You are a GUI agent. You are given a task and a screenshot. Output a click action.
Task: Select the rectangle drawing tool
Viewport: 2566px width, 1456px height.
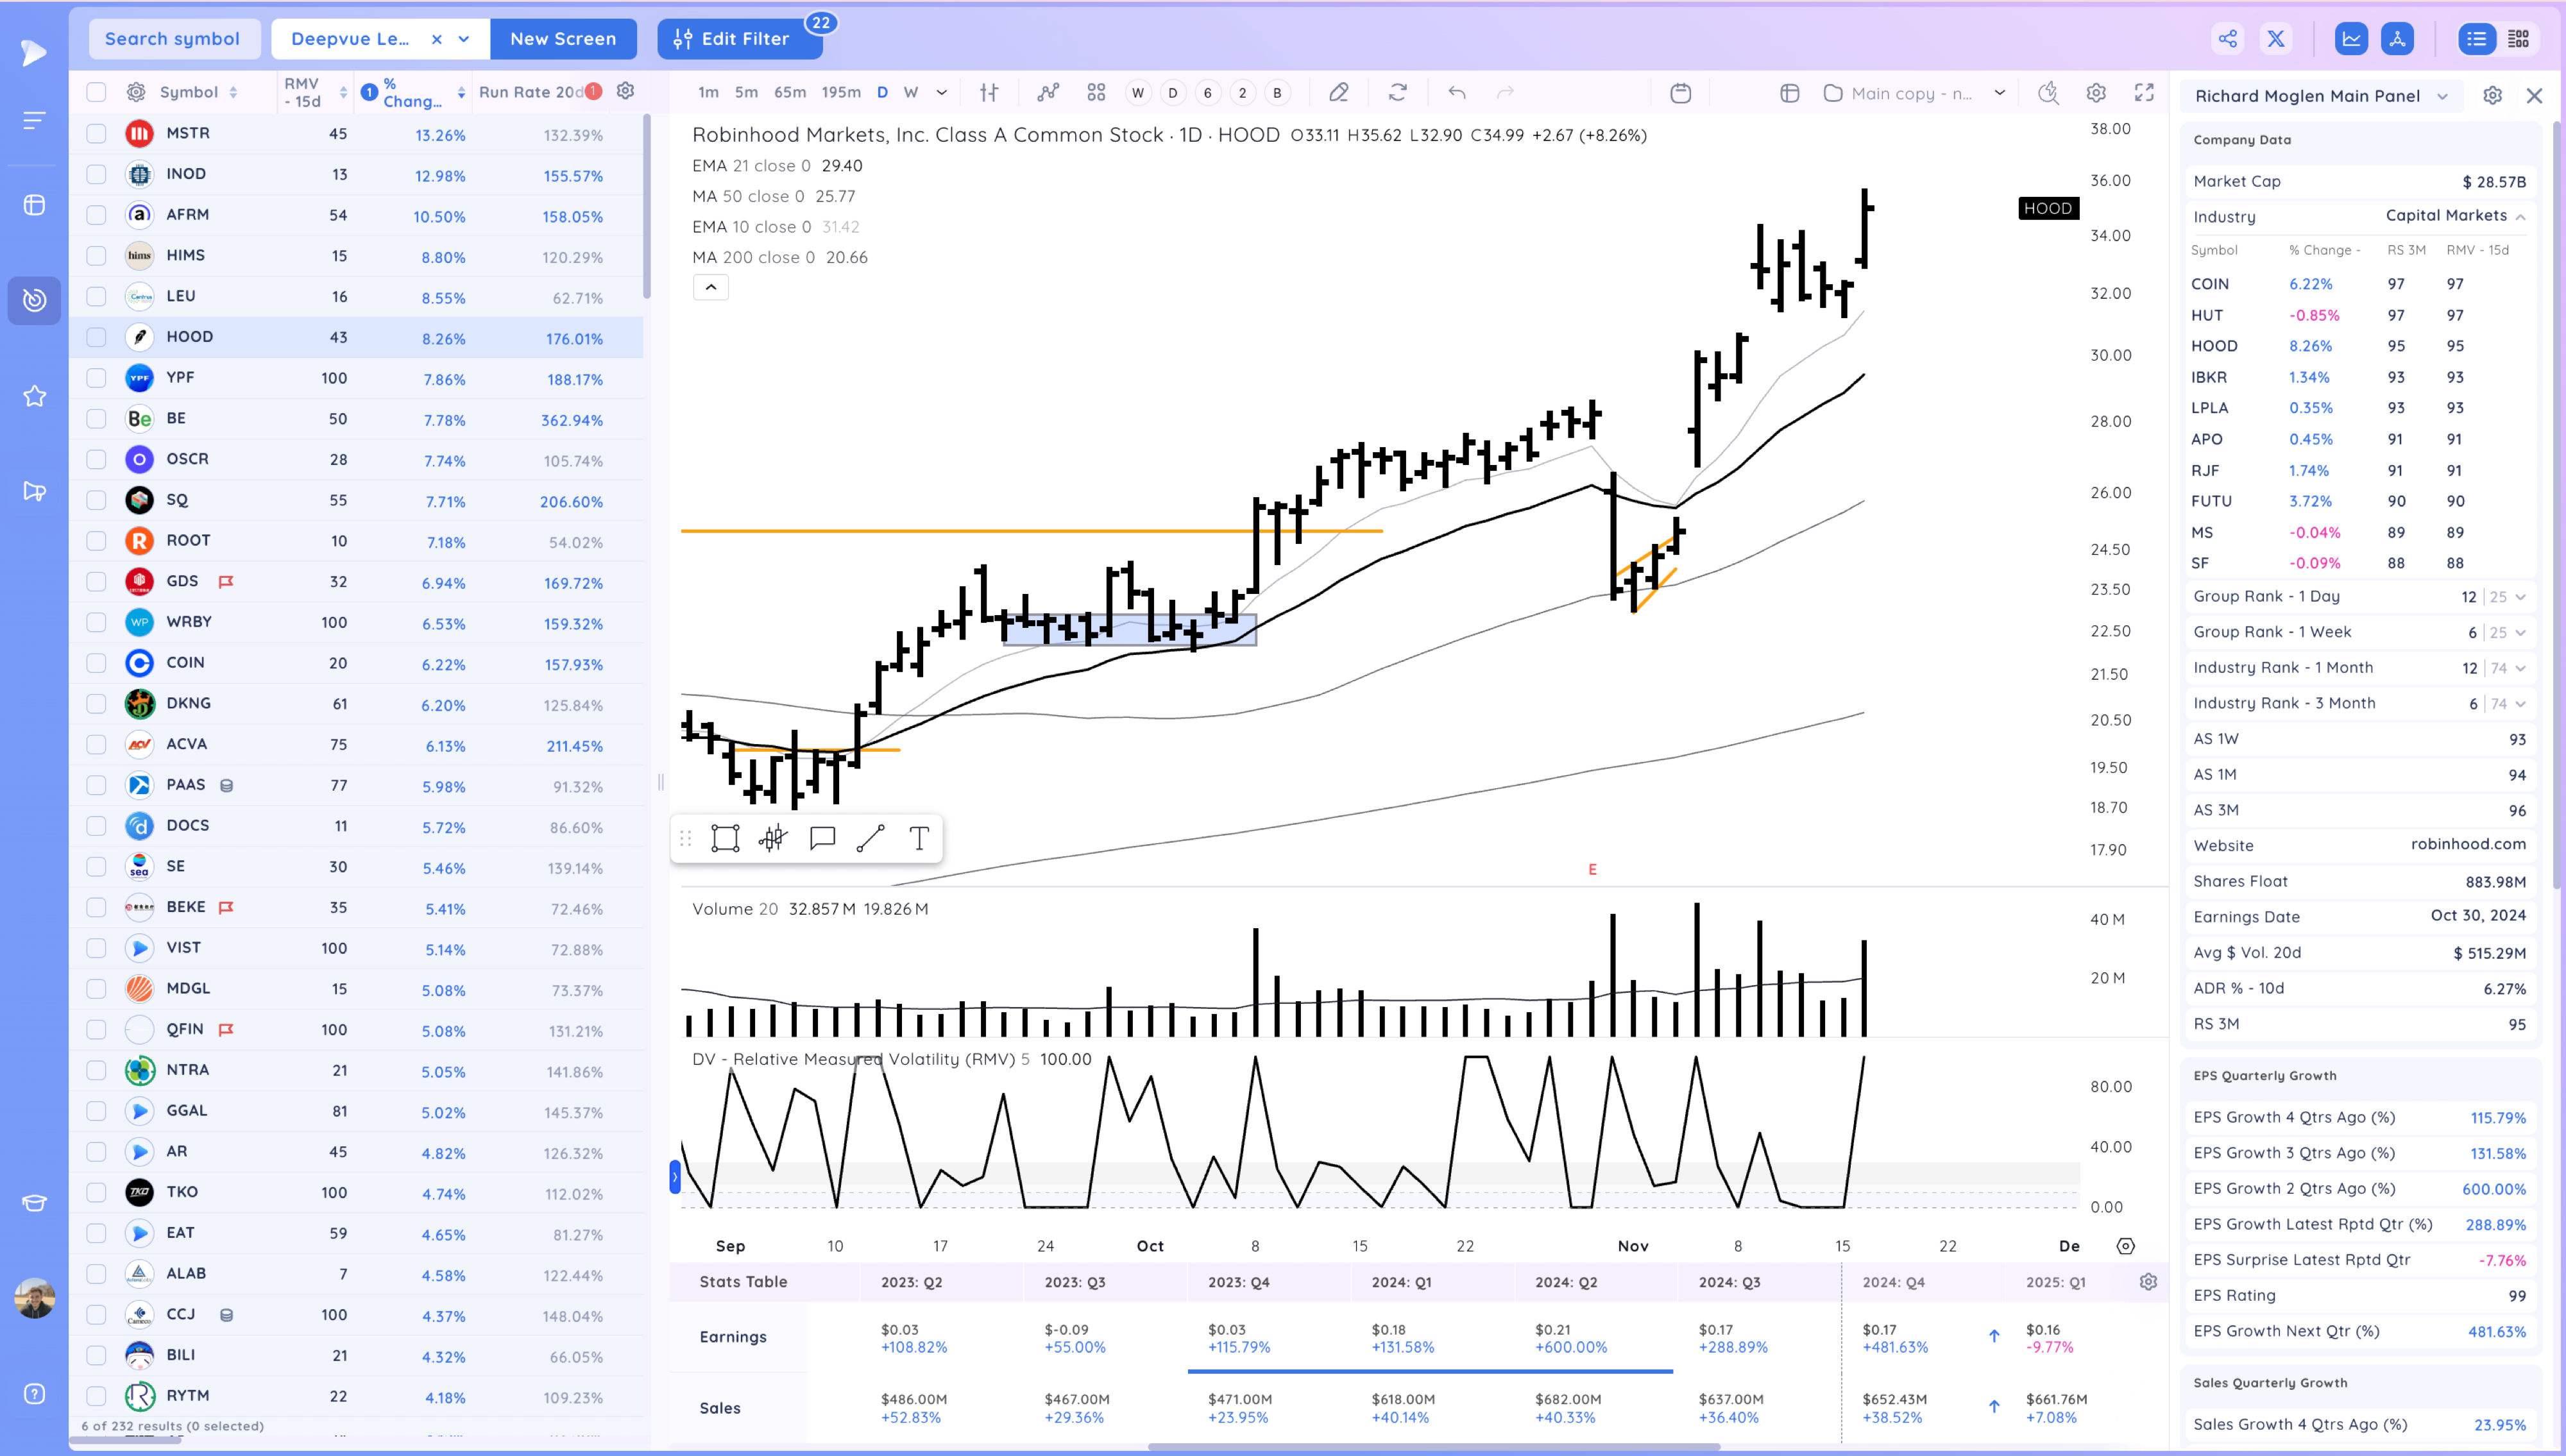tap(725, 838)
